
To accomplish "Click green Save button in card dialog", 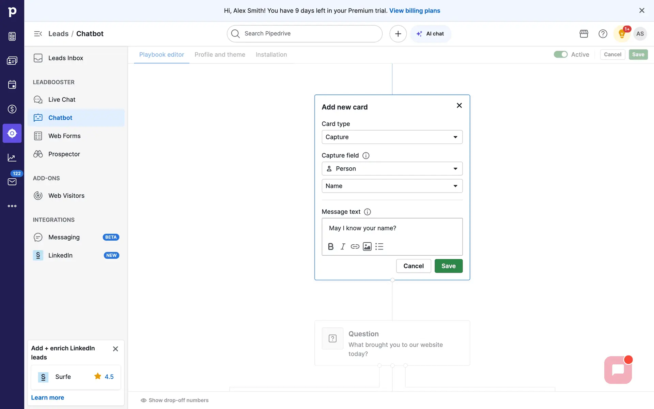I will pos(448,266).
